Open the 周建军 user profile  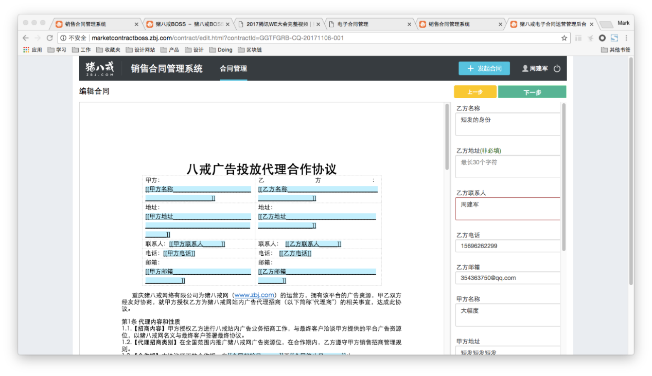coord(535,68)
